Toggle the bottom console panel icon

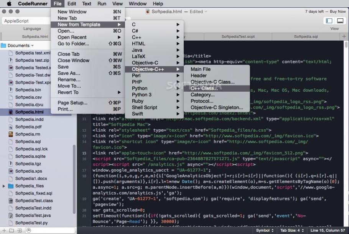pos(340,21)
